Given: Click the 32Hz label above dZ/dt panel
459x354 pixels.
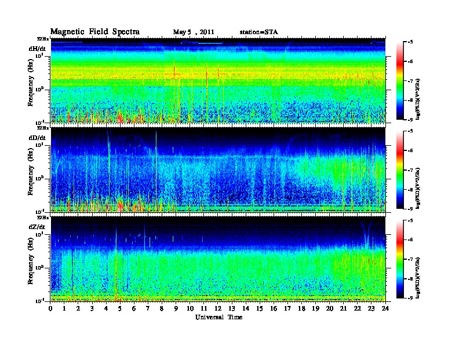Looking at the screenshot, I should (x=42, y=217).
